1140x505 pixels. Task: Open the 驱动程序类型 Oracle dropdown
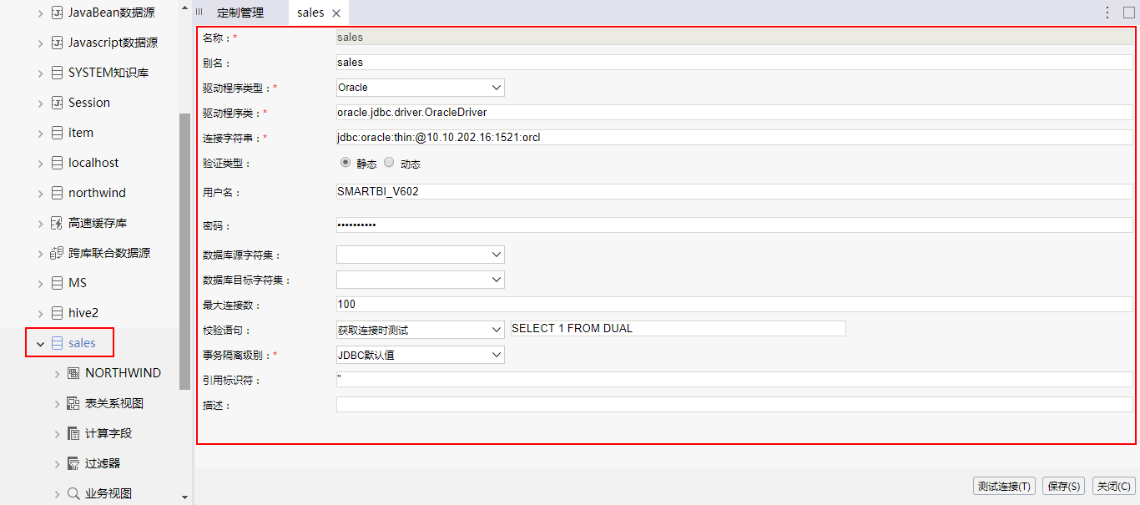pyautogui.click(x=420, y=88)
